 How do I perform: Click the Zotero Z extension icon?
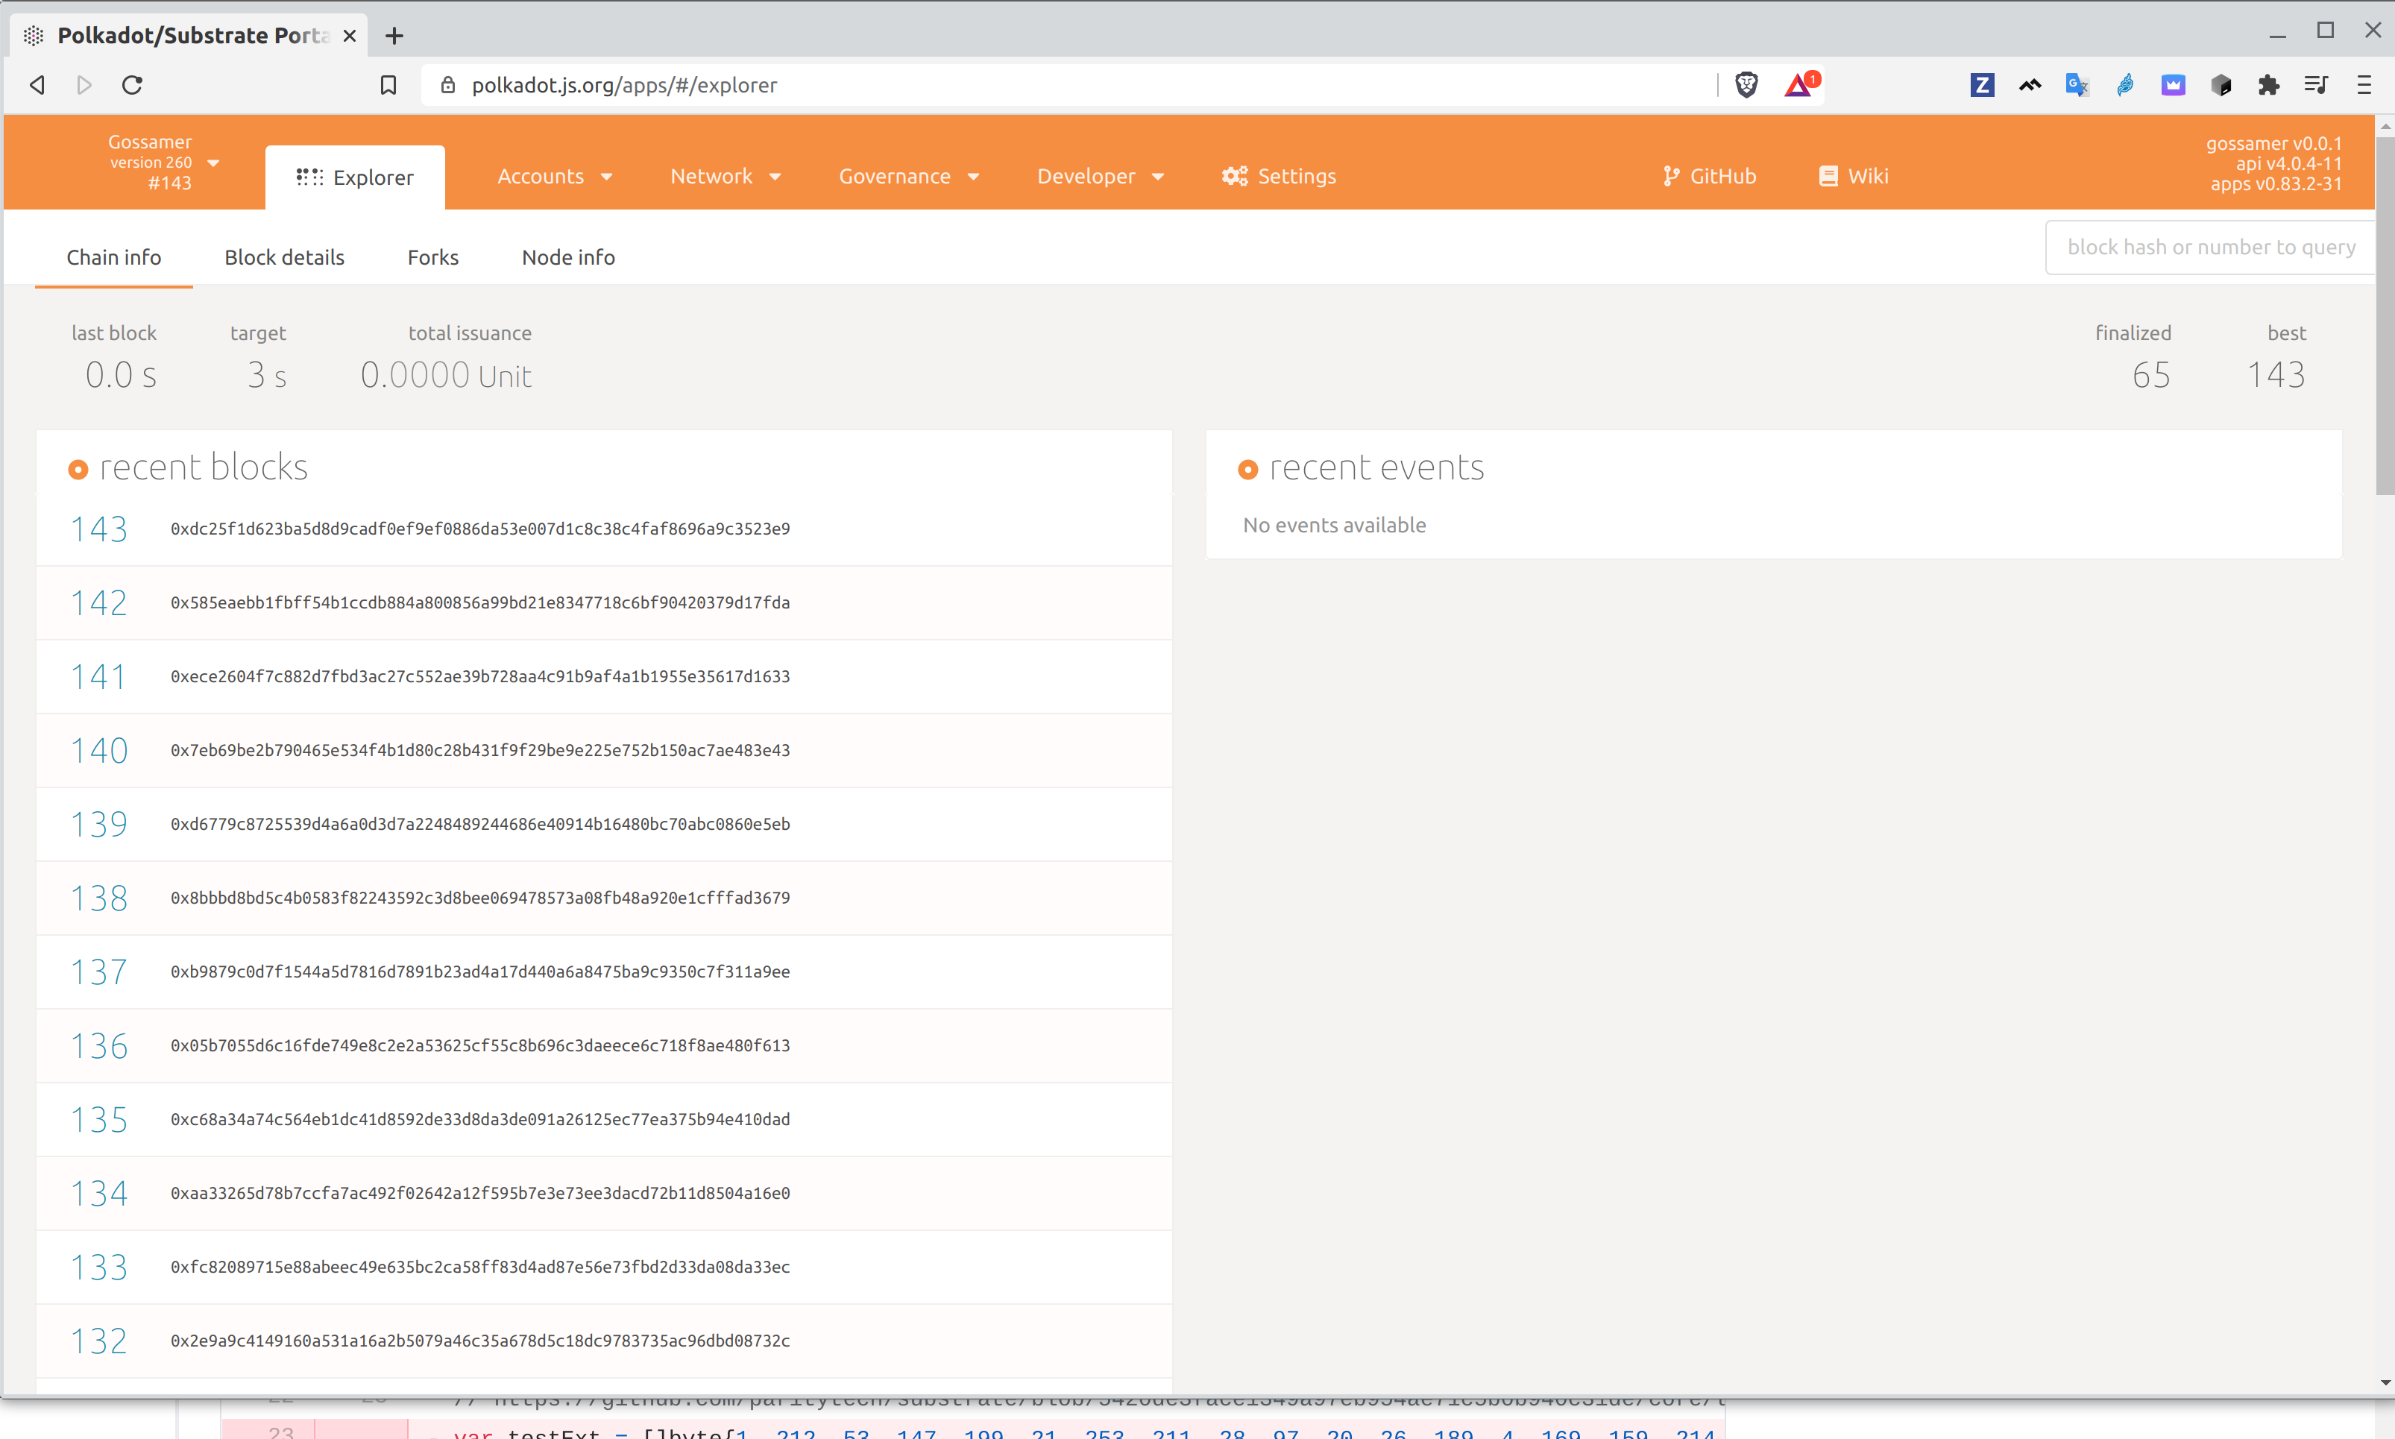click(1982, 85)
